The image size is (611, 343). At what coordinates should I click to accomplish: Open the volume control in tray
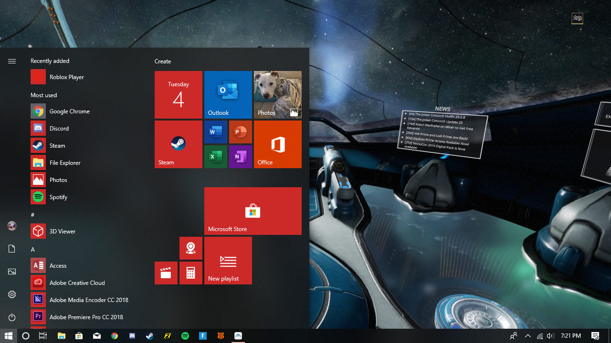tap(550, 336)
